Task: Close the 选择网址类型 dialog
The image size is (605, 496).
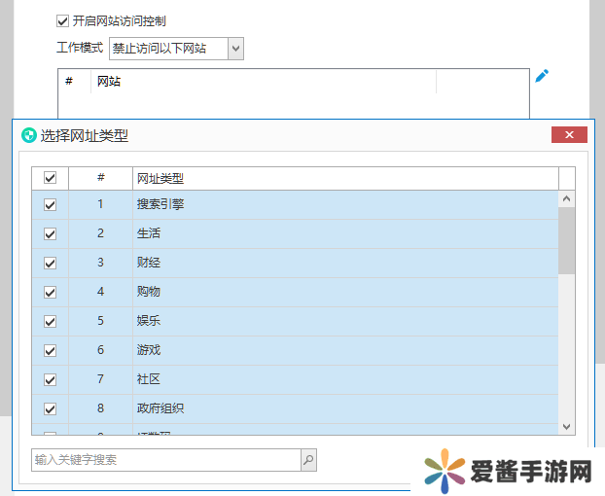Action: 568,135
